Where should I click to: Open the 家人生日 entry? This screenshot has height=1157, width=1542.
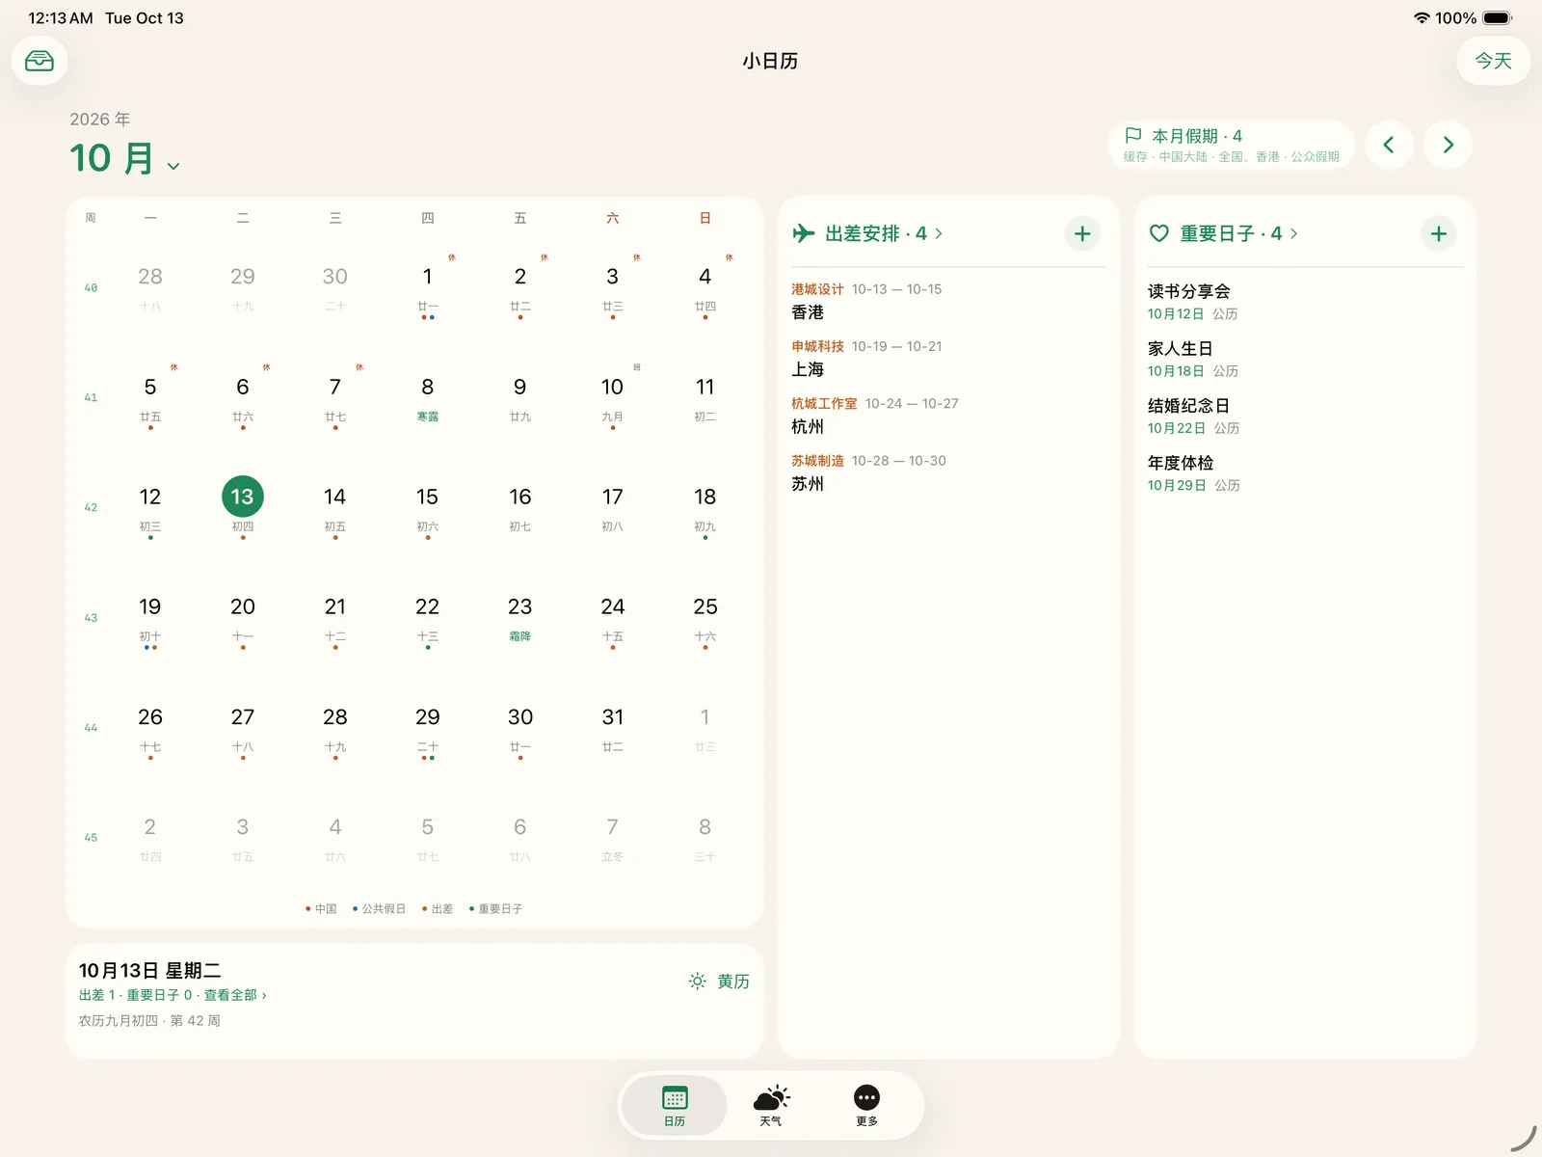click(x=1305, y=359)
